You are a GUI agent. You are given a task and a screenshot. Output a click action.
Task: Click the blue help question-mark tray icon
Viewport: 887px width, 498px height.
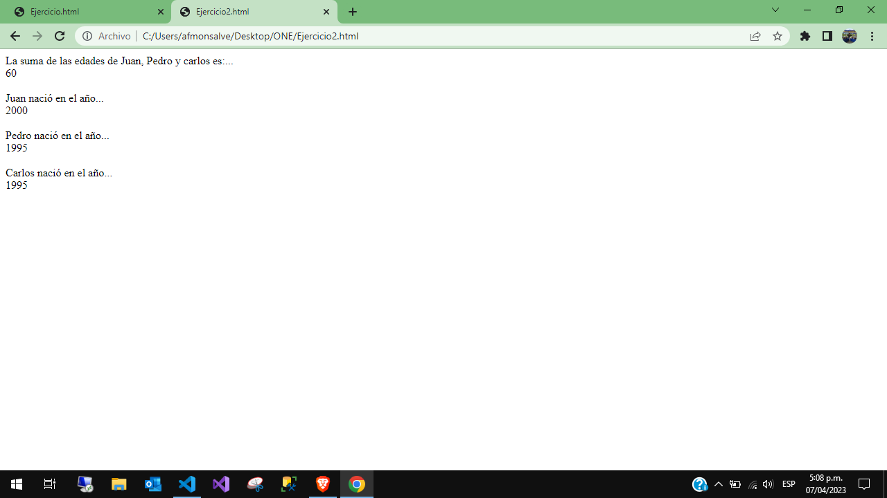pos(700,484)
